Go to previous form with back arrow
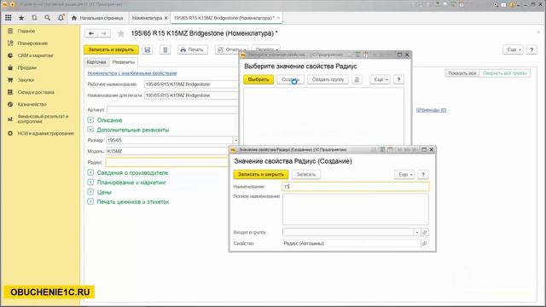Screen dimensions: 546x307 pos(91,33)
